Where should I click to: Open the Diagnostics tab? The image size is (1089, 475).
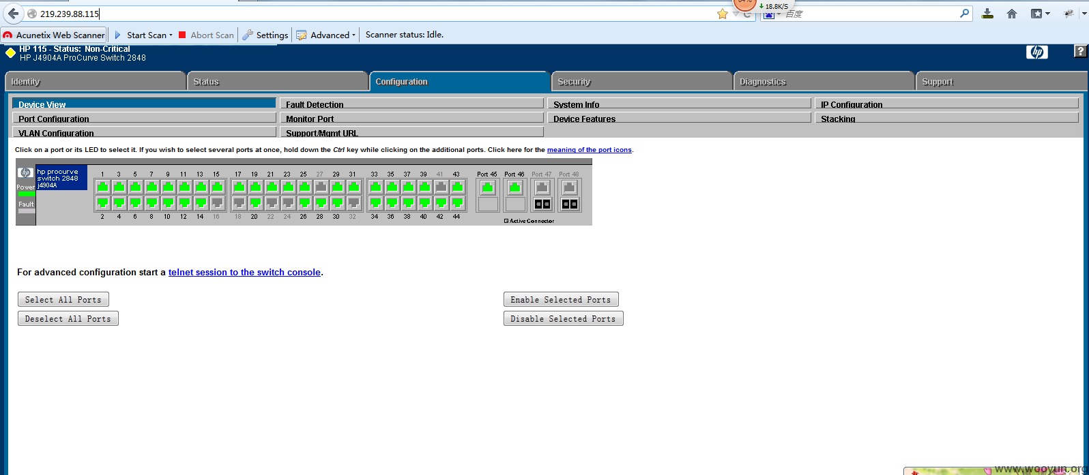[824, 81]
